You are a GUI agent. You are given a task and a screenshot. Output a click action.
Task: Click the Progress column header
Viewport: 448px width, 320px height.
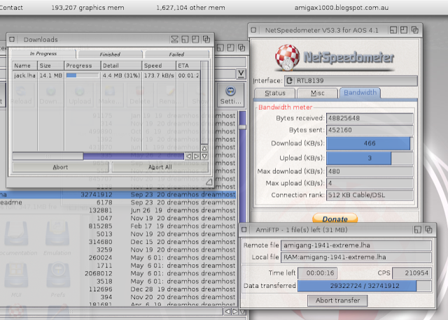pyautogui.click(x=83, y=66)
